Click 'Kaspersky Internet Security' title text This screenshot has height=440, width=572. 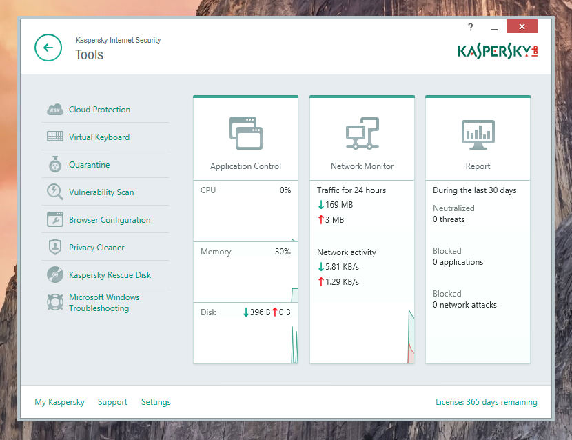pyautogui.click(x=119, y=40)
